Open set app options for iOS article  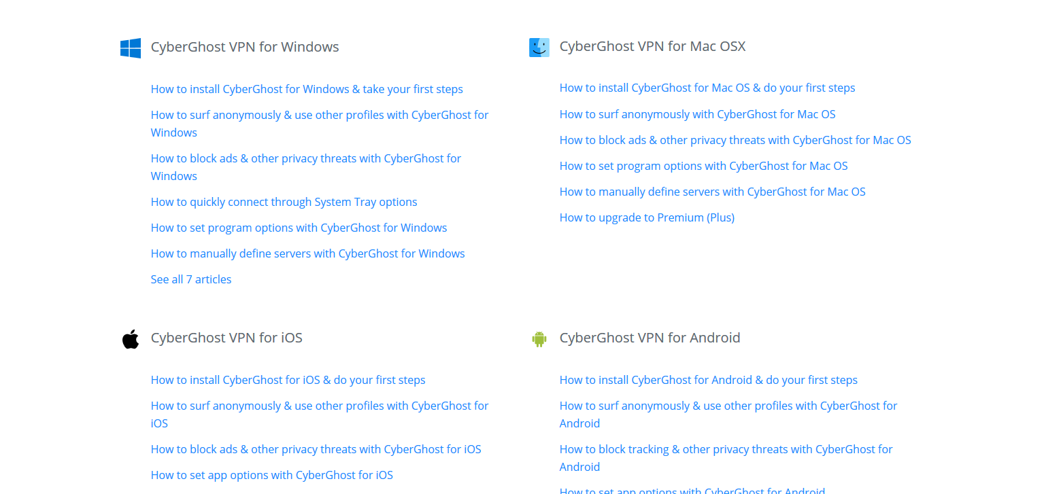coord(272,475)
